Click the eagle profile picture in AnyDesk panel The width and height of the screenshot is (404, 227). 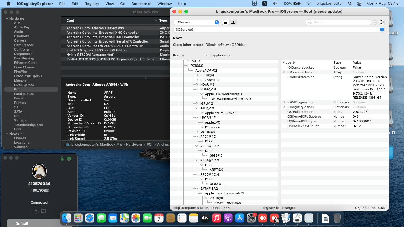pyautogui.click(x=39, y=171)
